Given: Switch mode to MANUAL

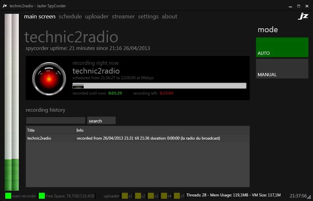Looking at the screenshot, I should click(282, 69).
